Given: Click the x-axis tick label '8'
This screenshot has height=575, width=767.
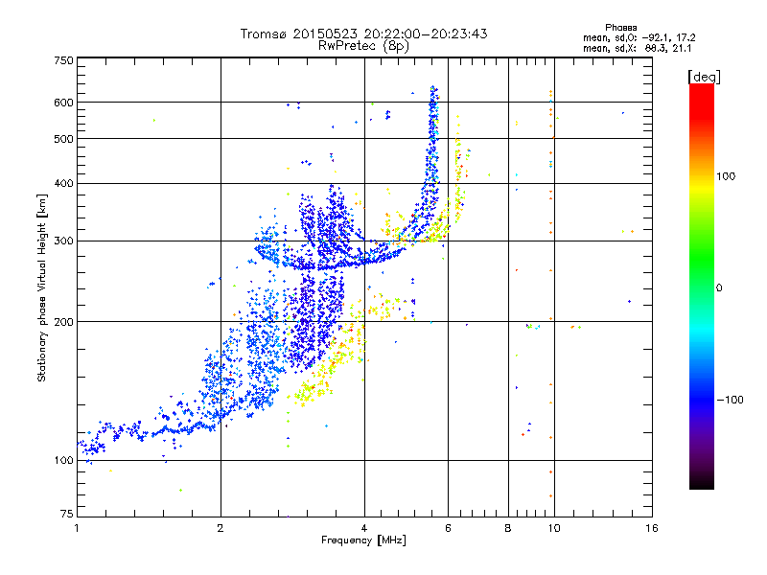Looking at the screenshot, I should click(508, 528).
